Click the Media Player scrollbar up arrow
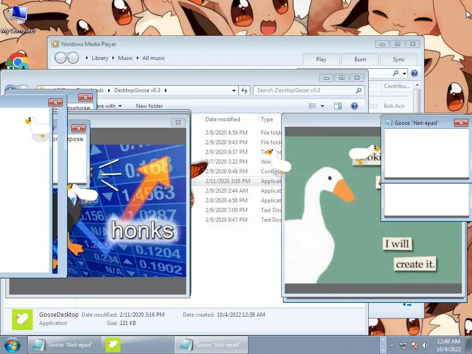472x354 pixels. coord(417,85)
